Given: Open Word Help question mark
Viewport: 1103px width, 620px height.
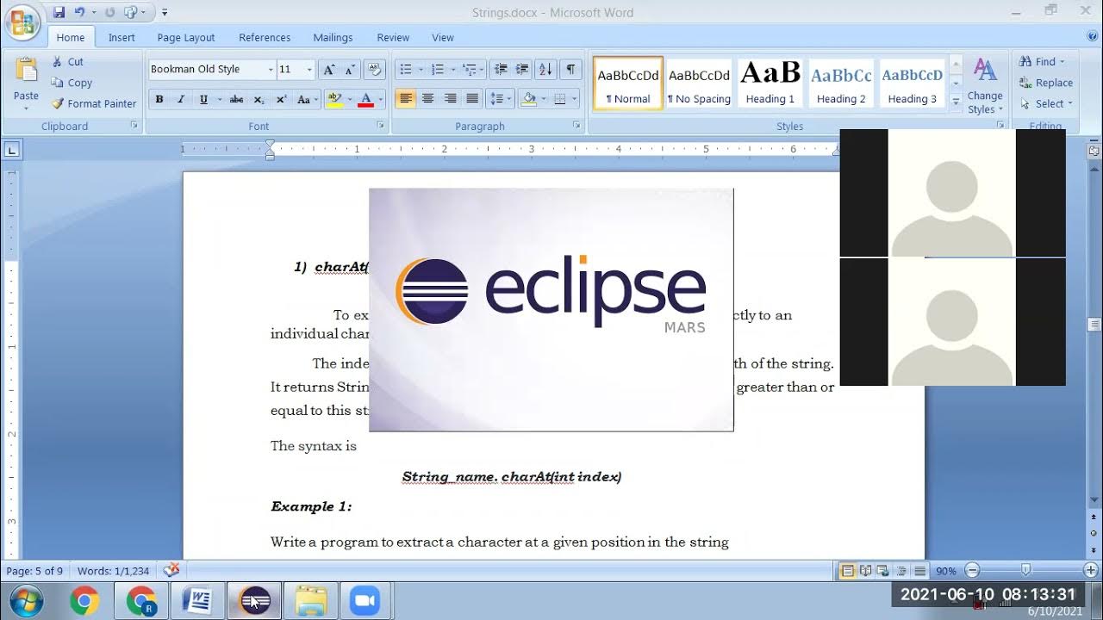Looking at the screenshot, I should 1092,36.
